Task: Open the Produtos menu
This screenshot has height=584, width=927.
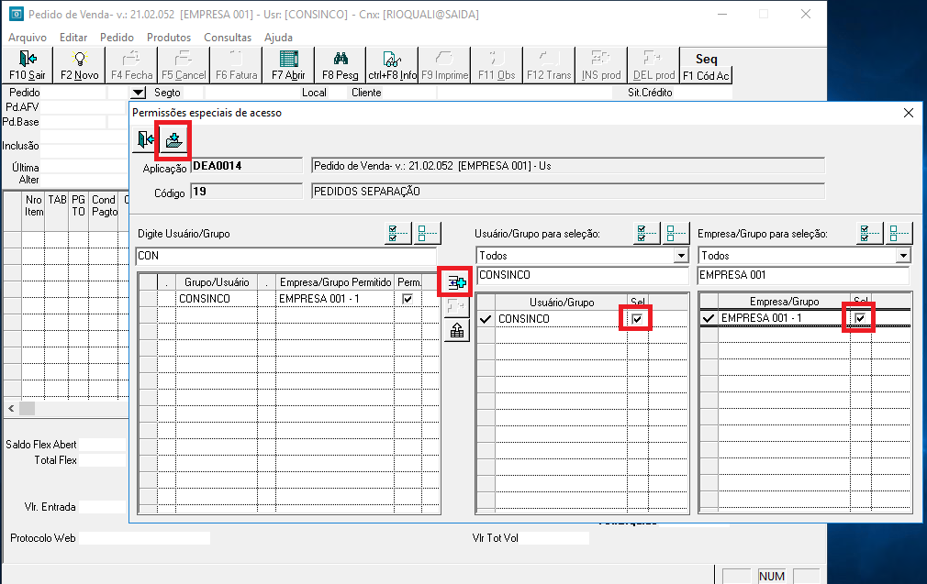Action: click(x=169, y=38)
